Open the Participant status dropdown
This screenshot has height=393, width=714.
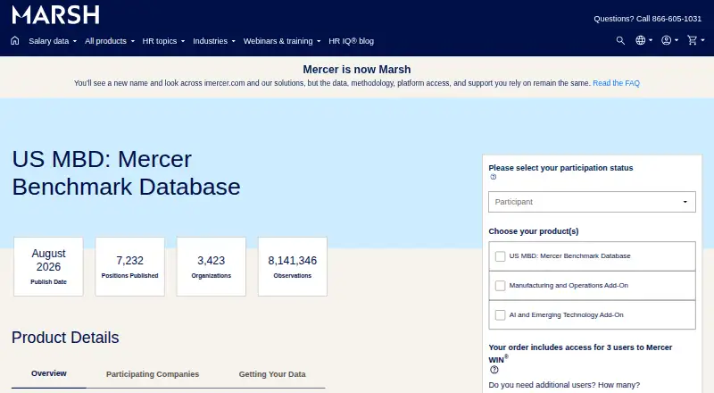pos(592,202)
